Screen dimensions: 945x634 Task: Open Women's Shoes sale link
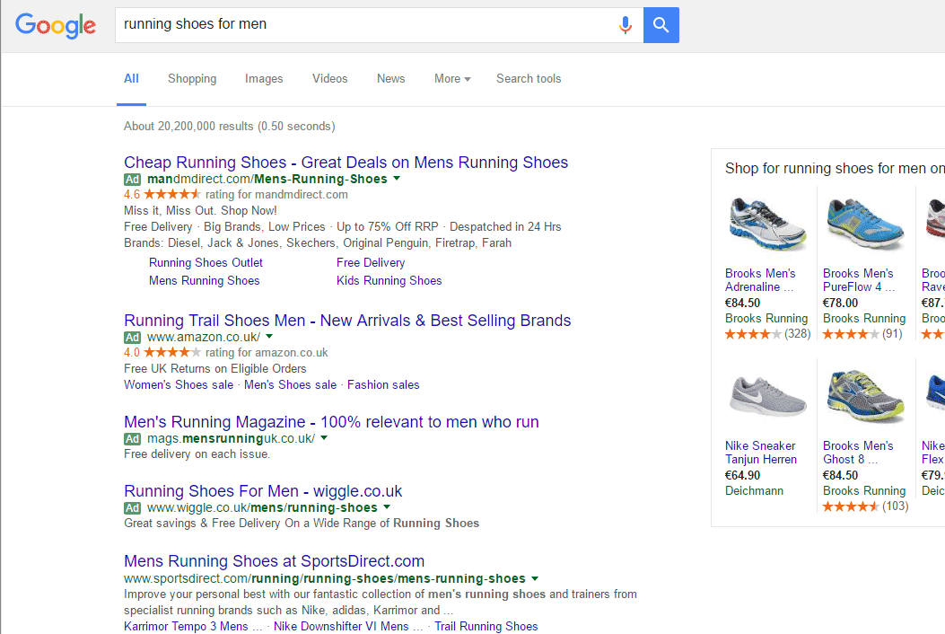coord(179,385)
